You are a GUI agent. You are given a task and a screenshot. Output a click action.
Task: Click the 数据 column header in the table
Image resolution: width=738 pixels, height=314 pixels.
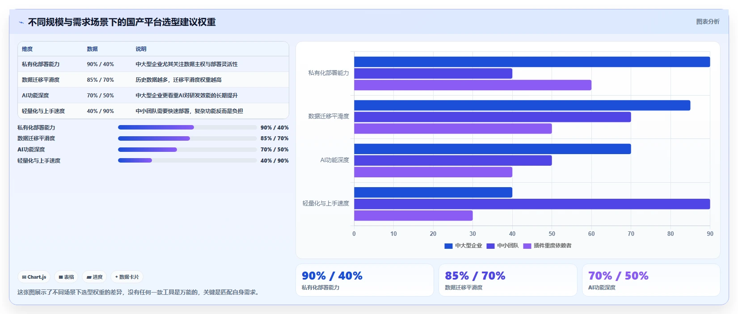92,49
